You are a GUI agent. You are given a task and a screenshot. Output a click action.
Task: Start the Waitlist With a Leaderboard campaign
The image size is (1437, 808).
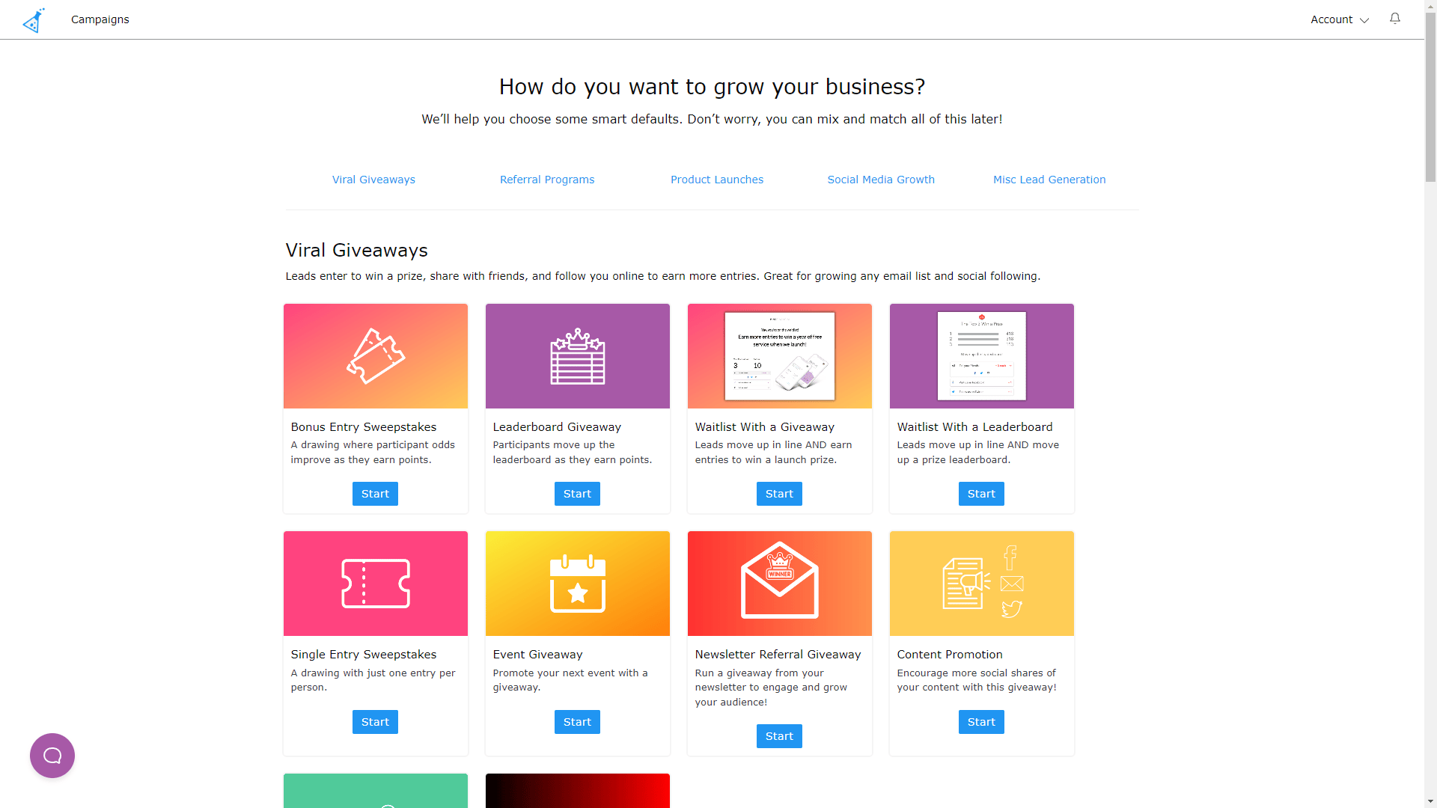click(981, 493)
